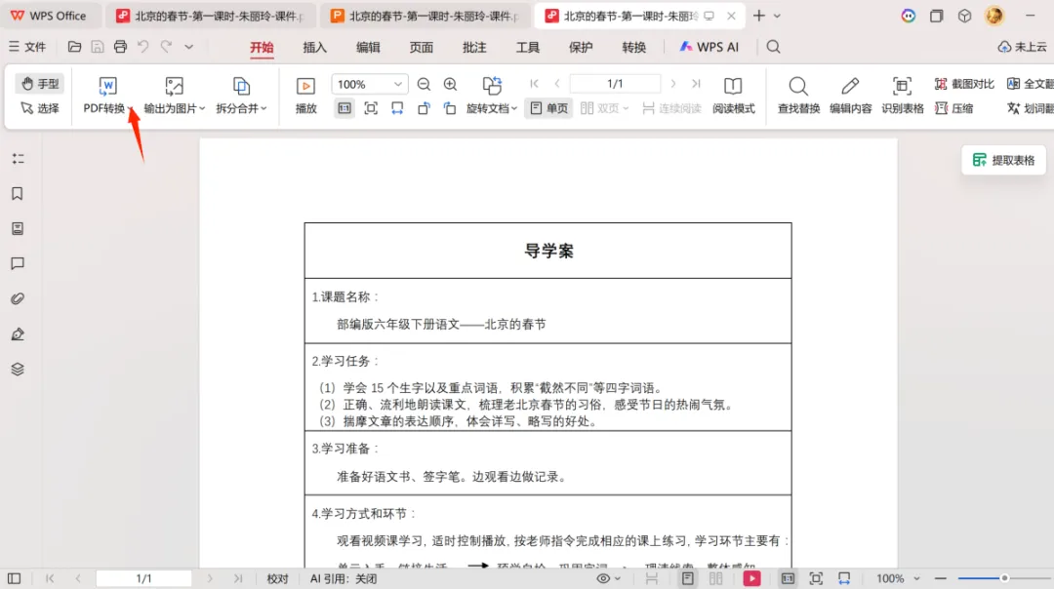1054x589 pixels.
Task: Open 阅读模式 reading mode
Action: [x=733, y=95]
